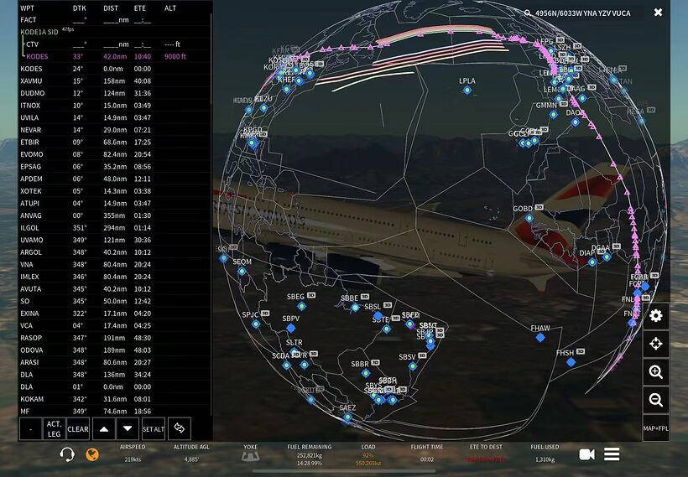The image size is (688, 477).
Task: Close the map with the X
Action: [658, 13]
